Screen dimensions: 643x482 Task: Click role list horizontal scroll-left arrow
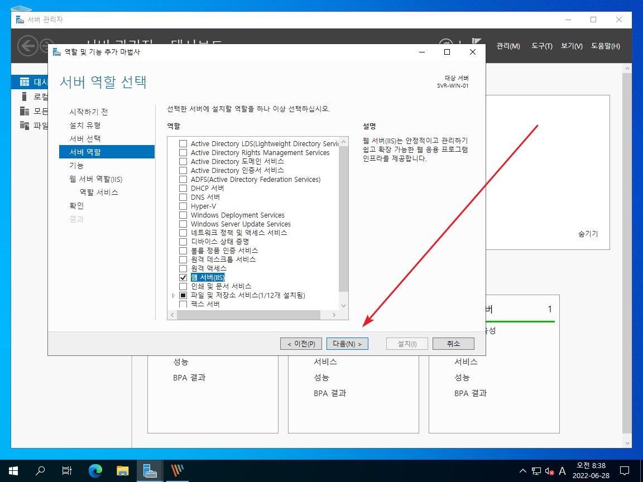172,315
